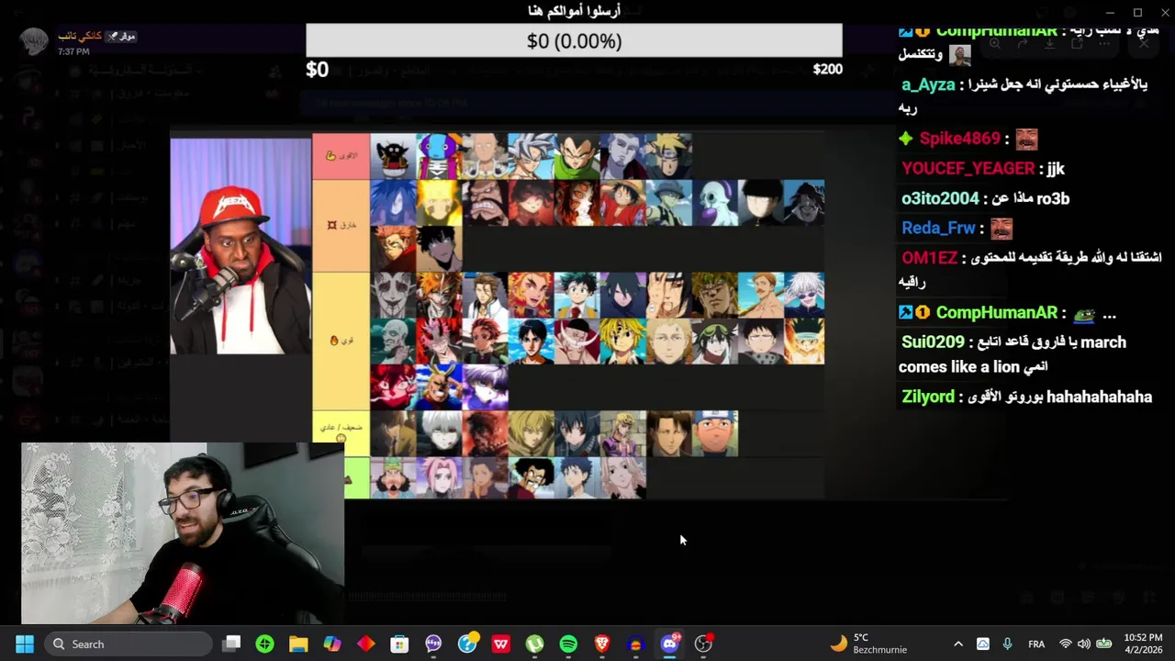The image size is (1175, 661).
Task: Click the battery tray icon
Action: [1104, 644]
